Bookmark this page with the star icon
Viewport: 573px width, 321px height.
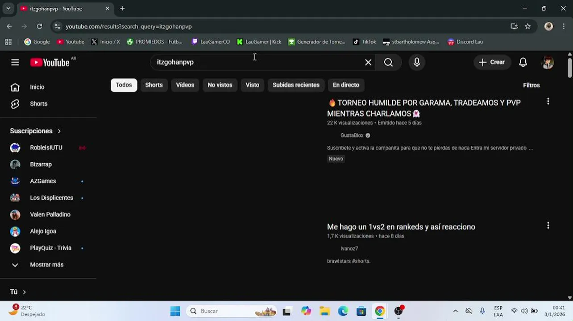pyautogui.click(x=527, y=26)
